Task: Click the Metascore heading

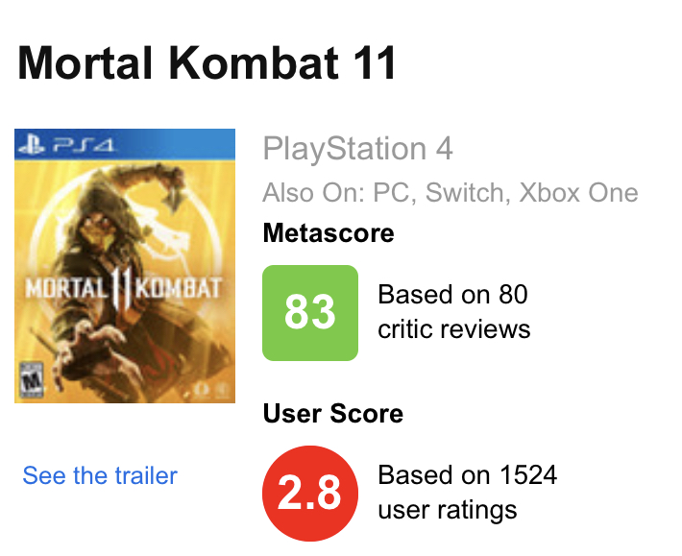Action: pos(329,233)
